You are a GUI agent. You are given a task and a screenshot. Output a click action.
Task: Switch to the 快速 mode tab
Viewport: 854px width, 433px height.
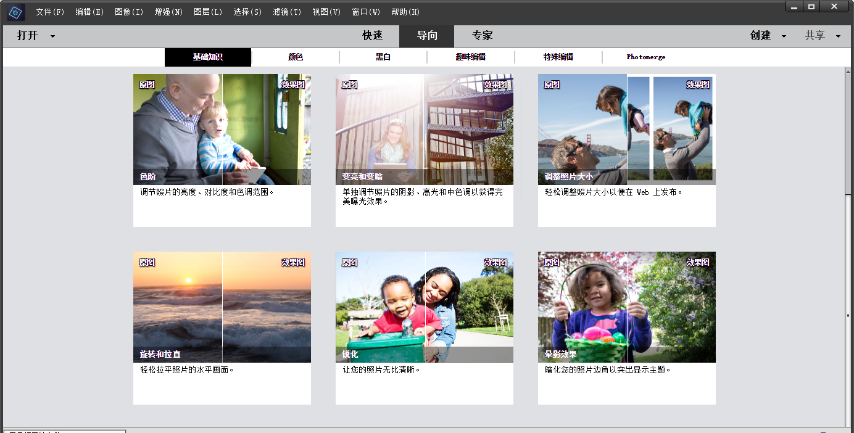click(x=372, y=36)
